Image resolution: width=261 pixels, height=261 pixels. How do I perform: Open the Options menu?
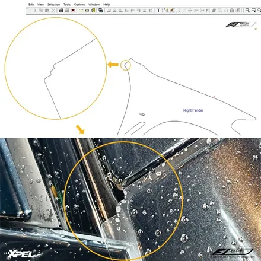[x=79, y=4]
